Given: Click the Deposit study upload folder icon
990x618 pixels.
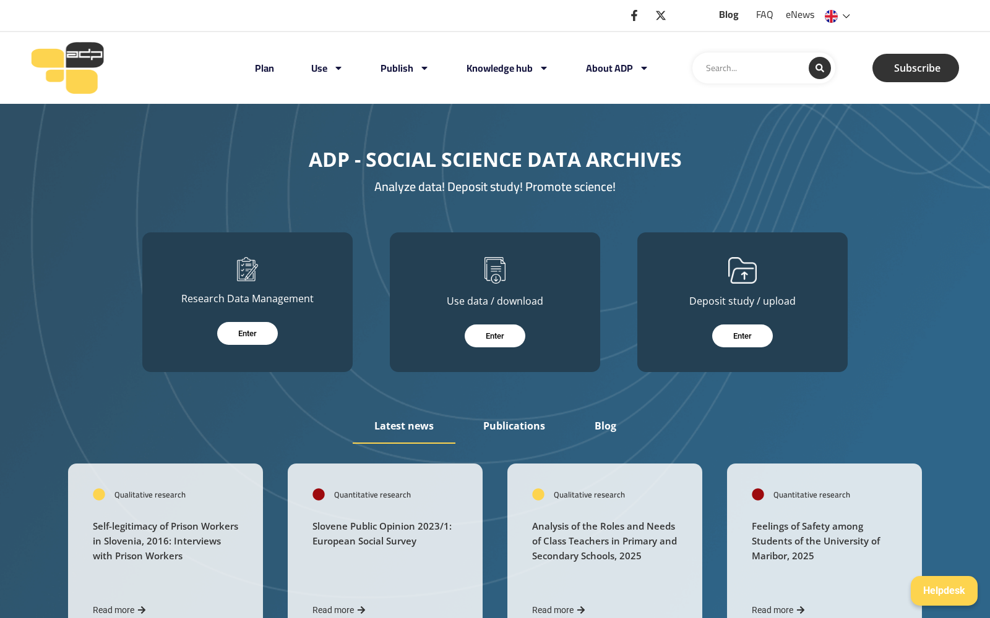Looking at the screenshot, I should pos(742,270).
